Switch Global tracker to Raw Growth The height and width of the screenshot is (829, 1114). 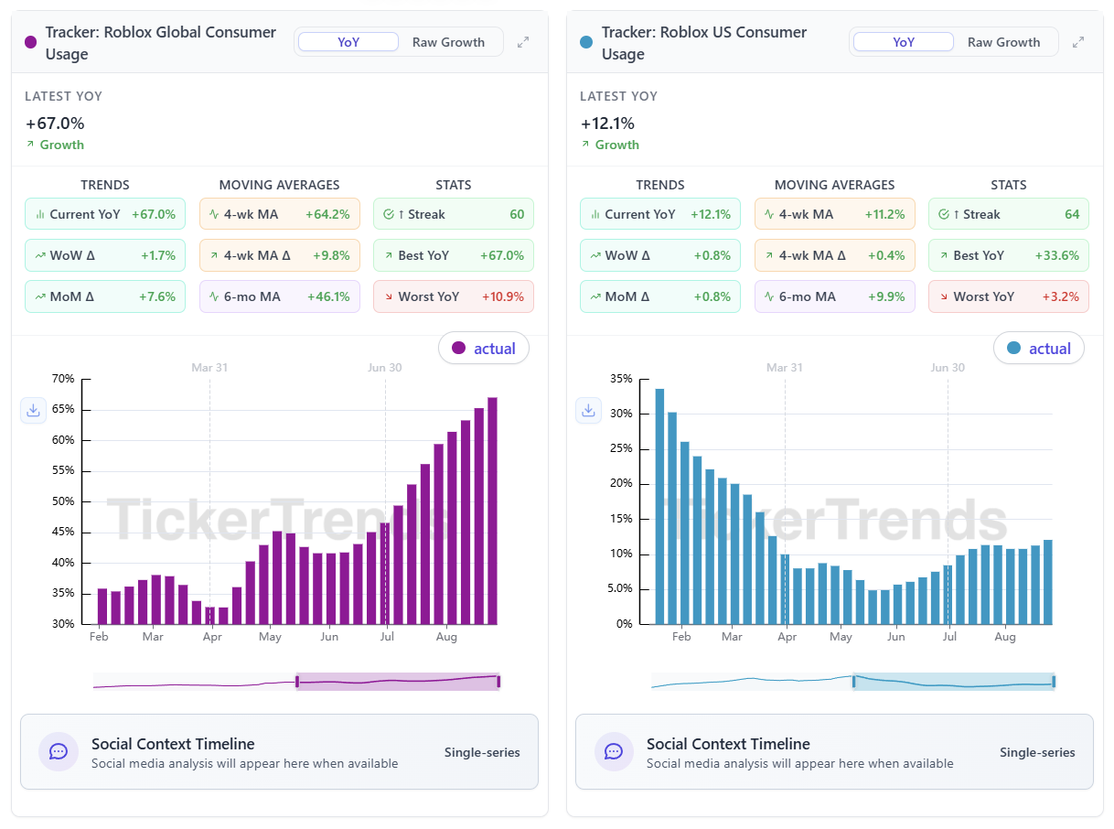click(x=448, y=42)
